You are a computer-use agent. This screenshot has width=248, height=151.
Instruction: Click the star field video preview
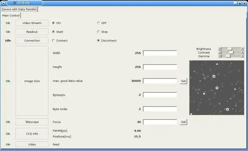pyautogui.click(x=217, y=88)
